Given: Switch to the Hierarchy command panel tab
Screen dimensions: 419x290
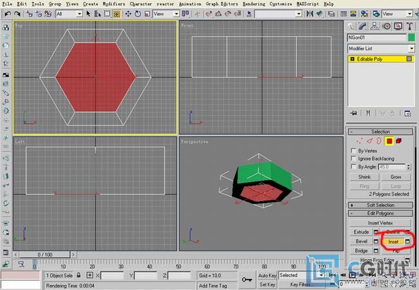Looking at the screenshot, I should pos(375,26).
